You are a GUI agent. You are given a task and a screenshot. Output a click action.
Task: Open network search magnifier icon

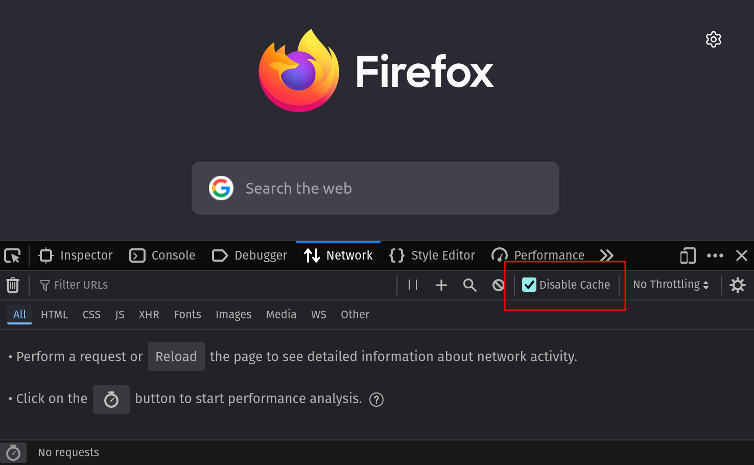[x=470, y=285]
